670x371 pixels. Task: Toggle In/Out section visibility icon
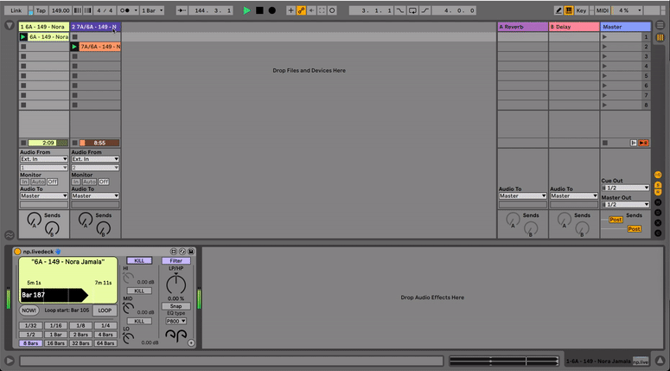(x=658, y=175)
